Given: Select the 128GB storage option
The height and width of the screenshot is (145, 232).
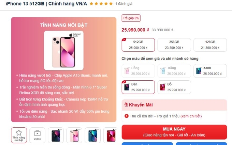Looking at the screenshot, I should click(210, 45).
